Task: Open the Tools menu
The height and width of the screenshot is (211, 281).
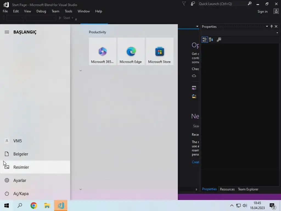Action: pyautogui.click(x=68, y=11)
